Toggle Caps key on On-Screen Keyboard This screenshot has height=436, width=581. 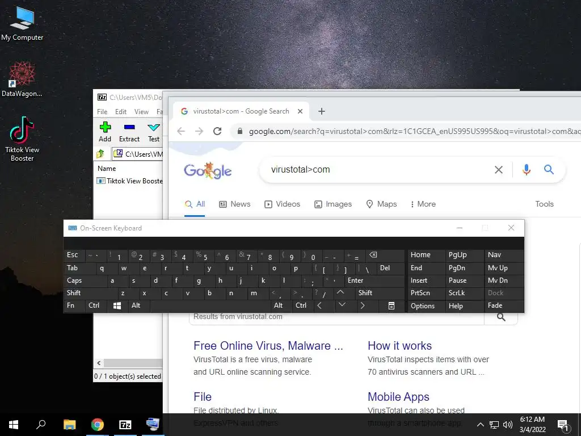click(x=86, y=280)
